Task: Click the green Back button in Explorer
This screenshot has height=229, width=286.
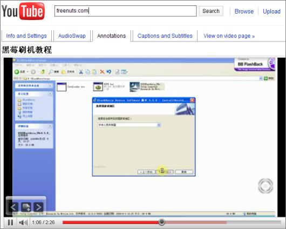Action: pyautogui.click(x=17, y=72)
